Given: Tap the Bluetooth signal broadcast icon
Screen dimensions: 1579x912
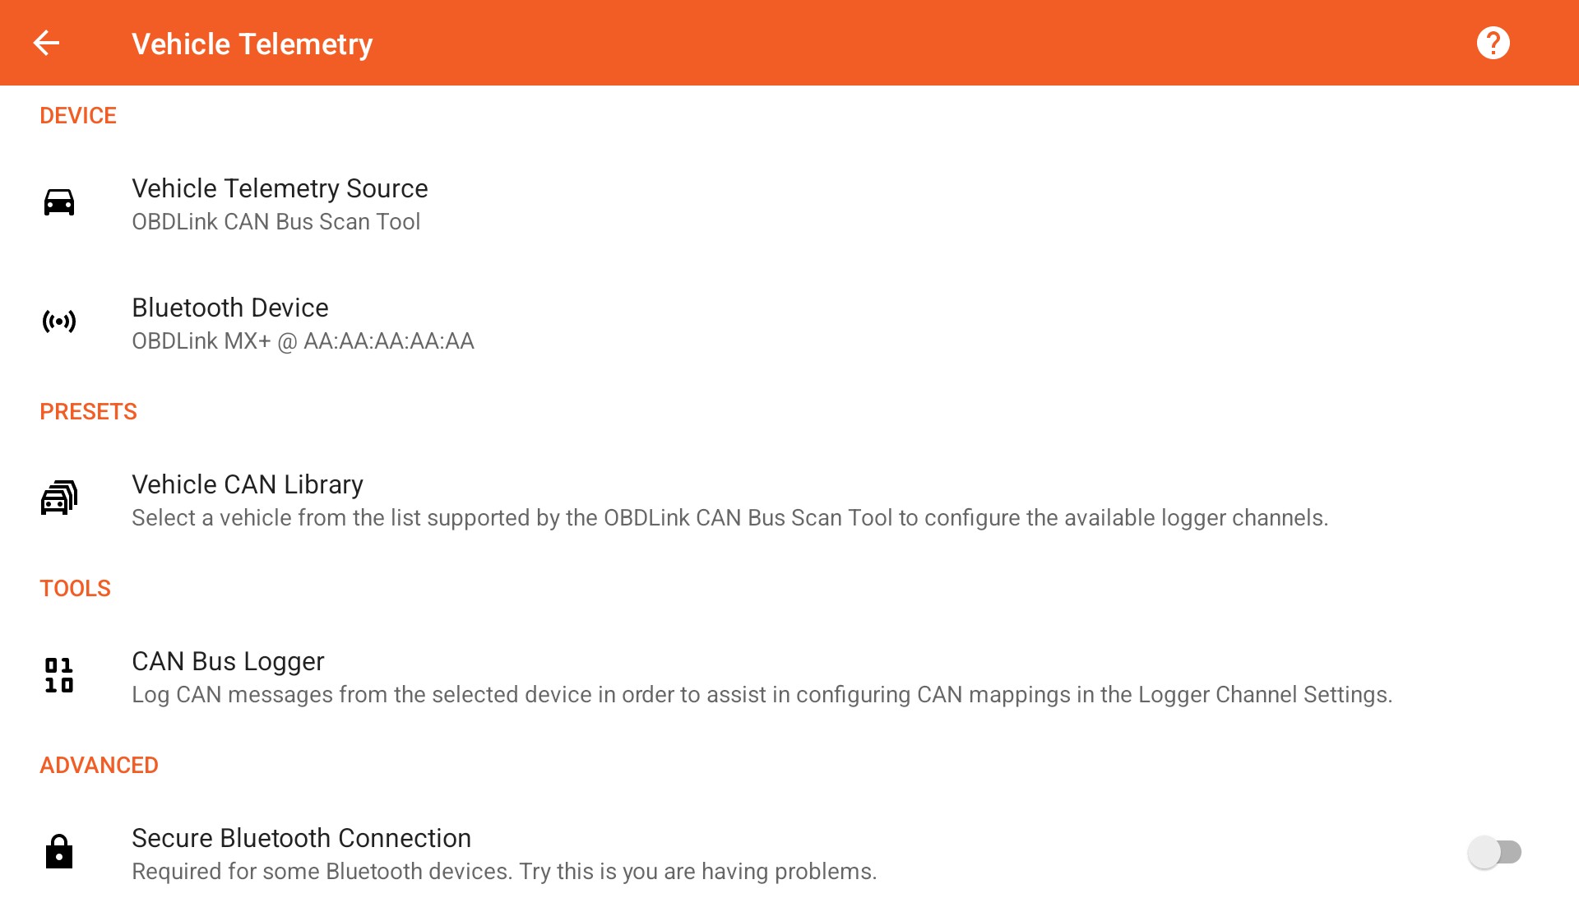Looking at the screenshot, I should (x=59, y=321).
